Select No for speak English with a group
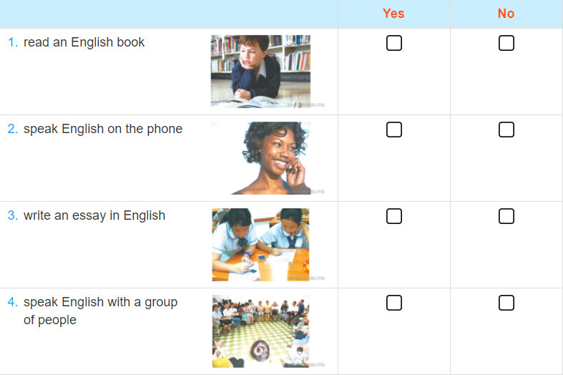 coord(506,303)
